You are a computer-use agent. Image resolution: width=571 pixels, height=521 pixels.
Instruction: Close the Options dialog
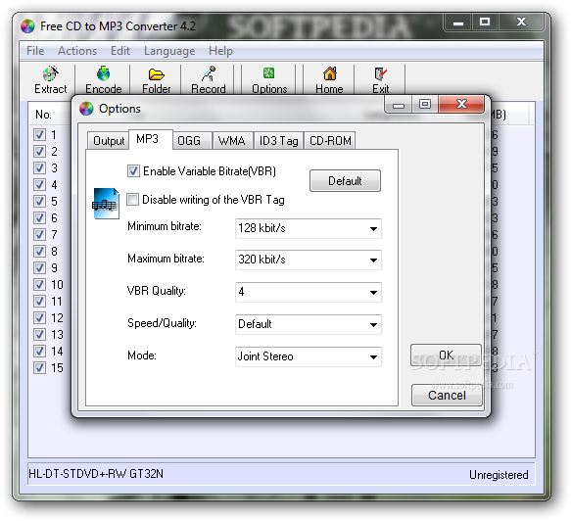461,104
